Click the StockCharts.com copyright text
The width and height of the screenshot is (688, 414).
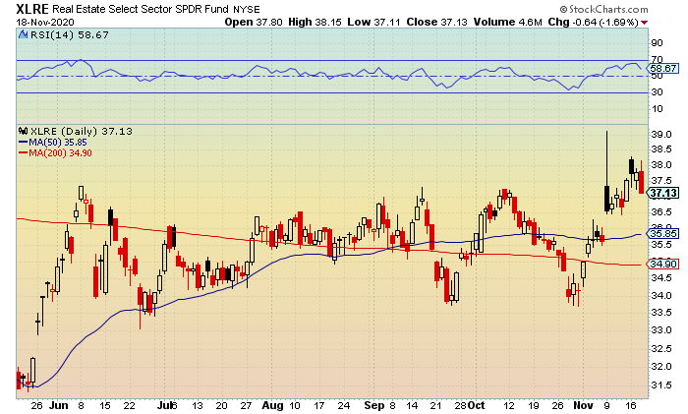point(603,9)
